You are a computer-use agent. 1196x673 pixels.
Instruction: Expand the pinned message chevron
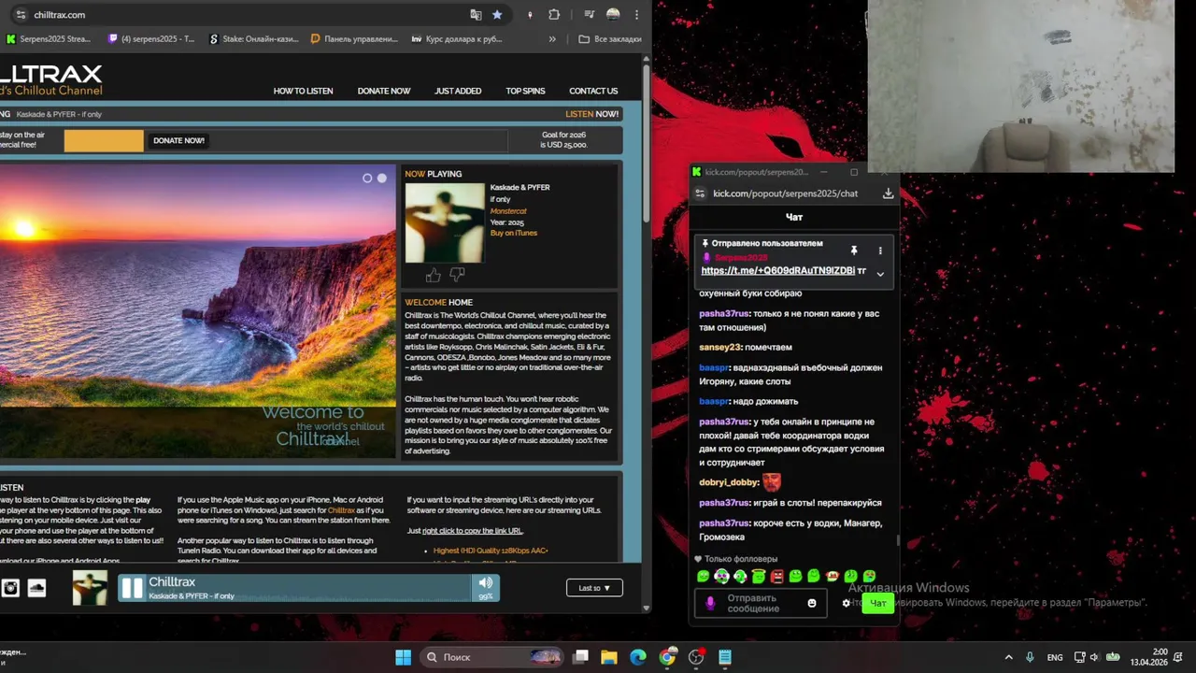879,273
